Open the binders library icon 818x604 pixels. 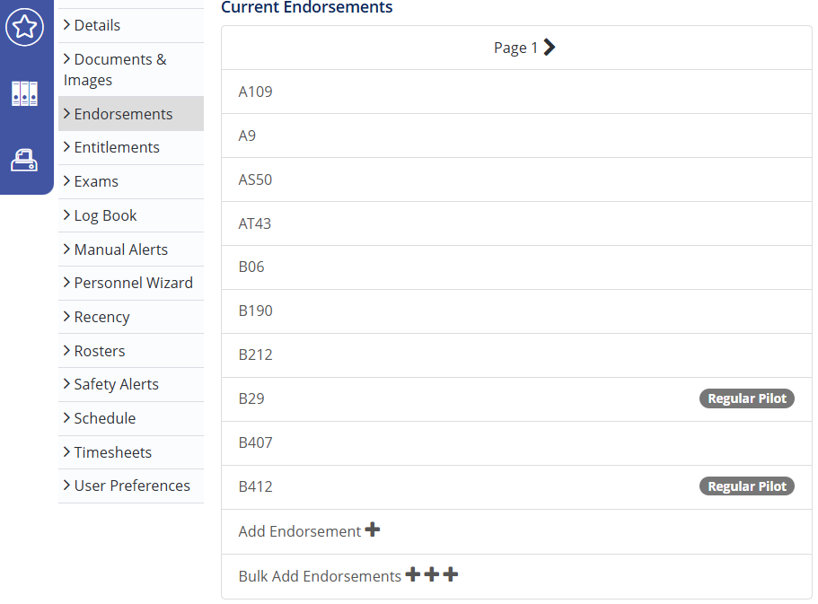24,93
